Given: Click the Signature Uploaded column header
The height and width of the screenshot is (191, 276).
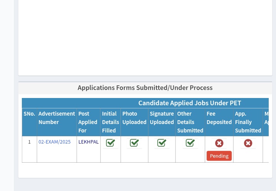Looking at the screenshot, I should coord(162,122).
